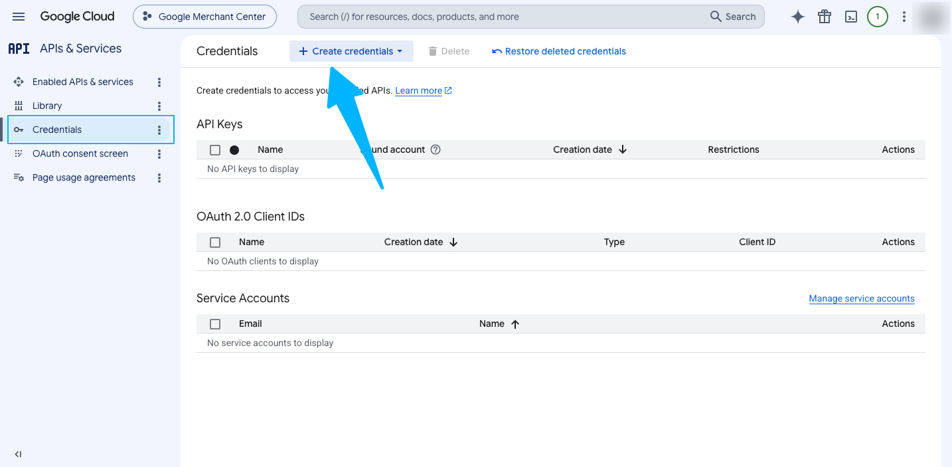Open kebab menu beside Credentials
The image size is (952, 467).
[159, 130]
